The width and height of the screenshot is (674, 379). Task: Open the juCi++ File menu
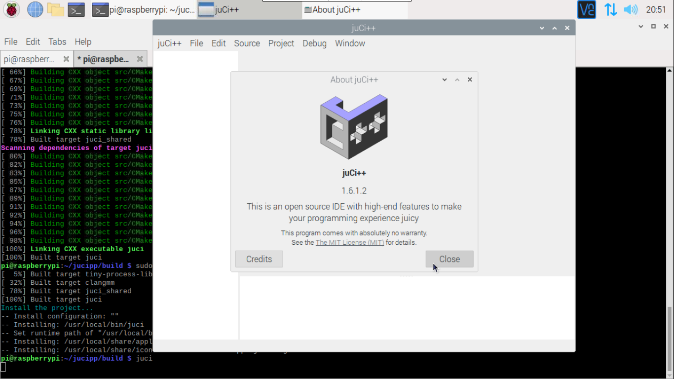196,43
